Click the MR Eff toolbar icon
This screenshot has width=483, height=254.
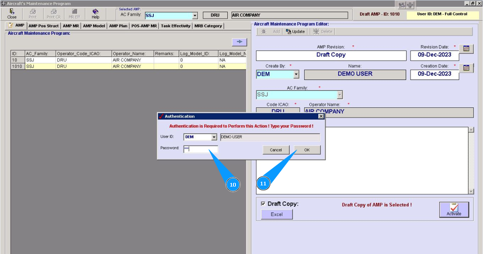pyautogui.click(x=74, y=14)
